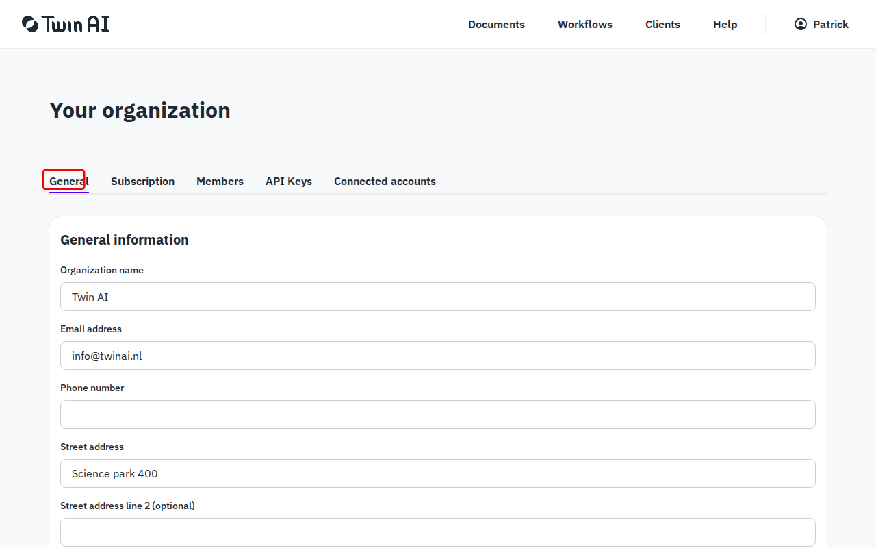Click the empty Phone number field
876x548 pixels.
tap(438, 414)
